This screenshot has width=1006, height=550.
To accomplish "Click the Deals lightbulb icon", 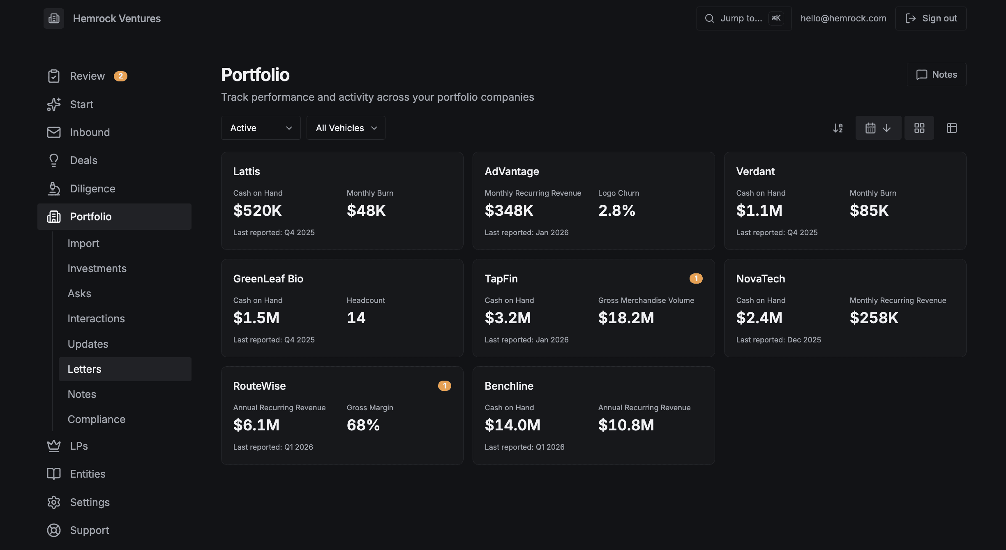I will click(x=54, y=160).
